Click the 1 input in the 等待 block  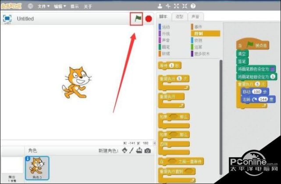pyautogui.click(x=171, y=66)
